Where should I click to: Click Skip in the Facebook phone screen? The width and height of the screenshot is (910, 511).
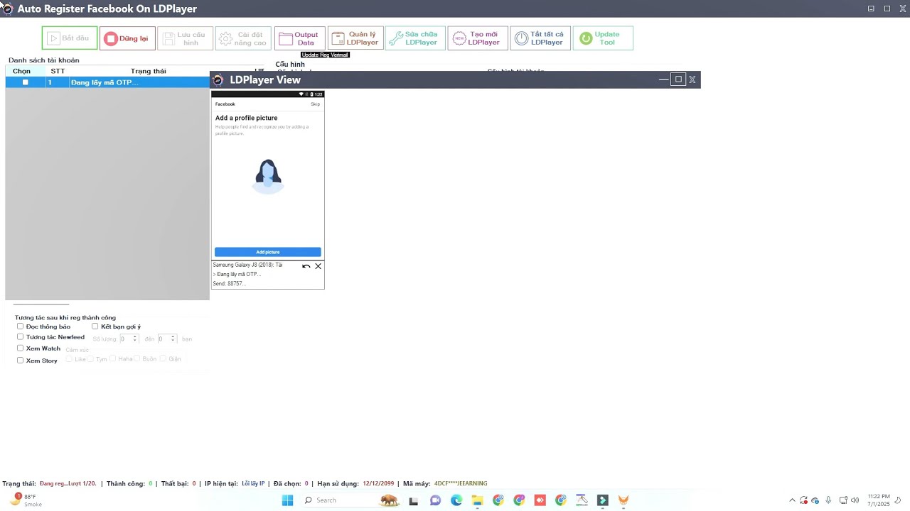[315, 104]
